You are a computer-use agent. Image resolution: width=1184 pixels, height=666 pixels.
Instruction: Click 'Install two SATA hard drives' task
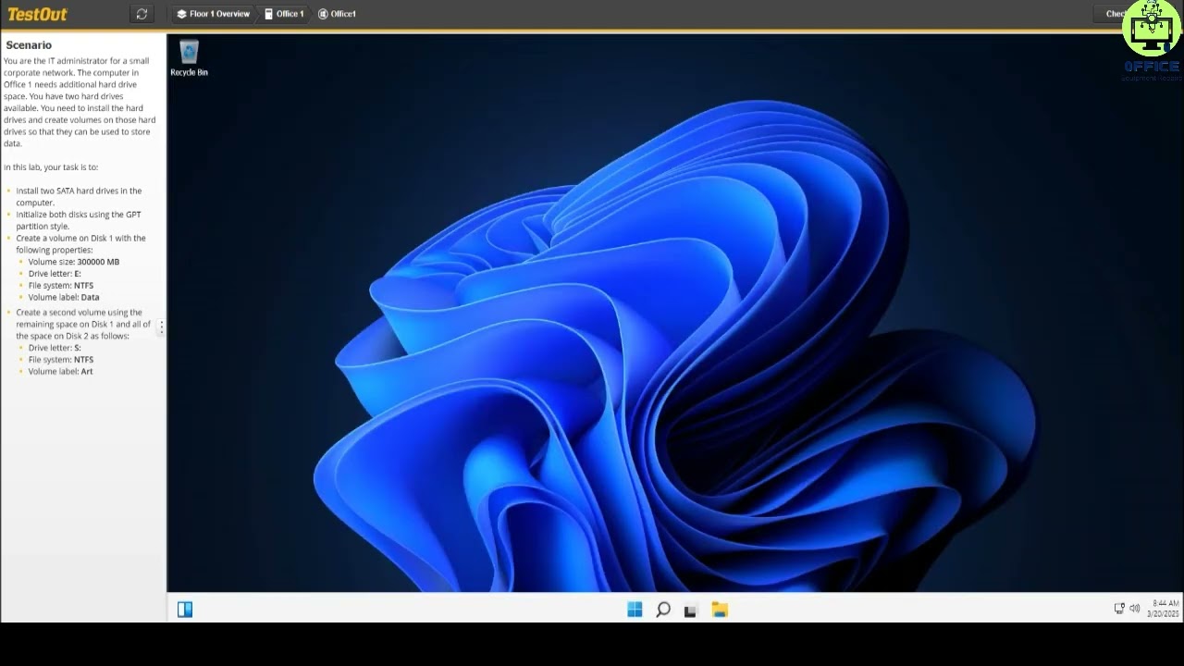point(79,196)
